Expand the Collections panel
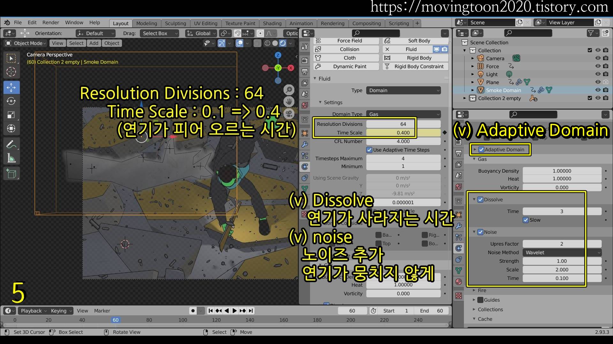Image resolution: width=613 pixels, height=344 pixels. pos(490,309)
